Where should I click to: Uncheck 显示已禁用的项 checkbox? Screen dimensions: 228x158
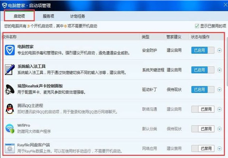pyautogui.click(x=197, y=26)
